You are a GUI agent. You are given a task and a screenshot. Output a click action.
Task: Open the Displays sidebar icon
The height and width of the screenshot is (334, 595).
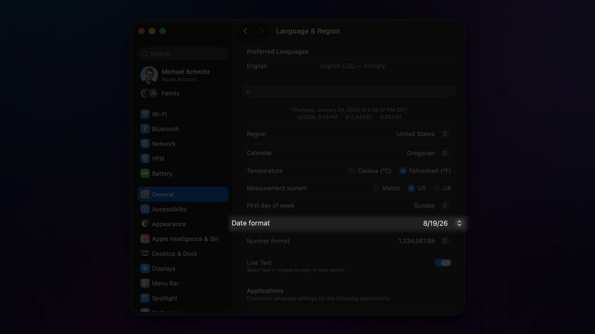point(145,268)
